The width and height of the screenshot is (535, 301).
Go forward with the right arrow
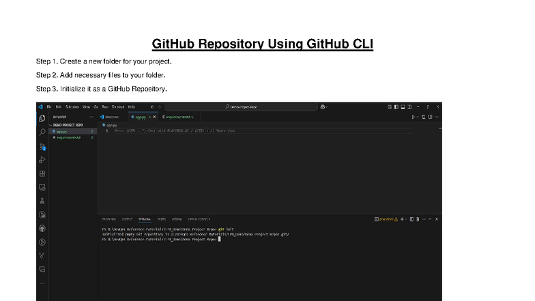point(159,106)
